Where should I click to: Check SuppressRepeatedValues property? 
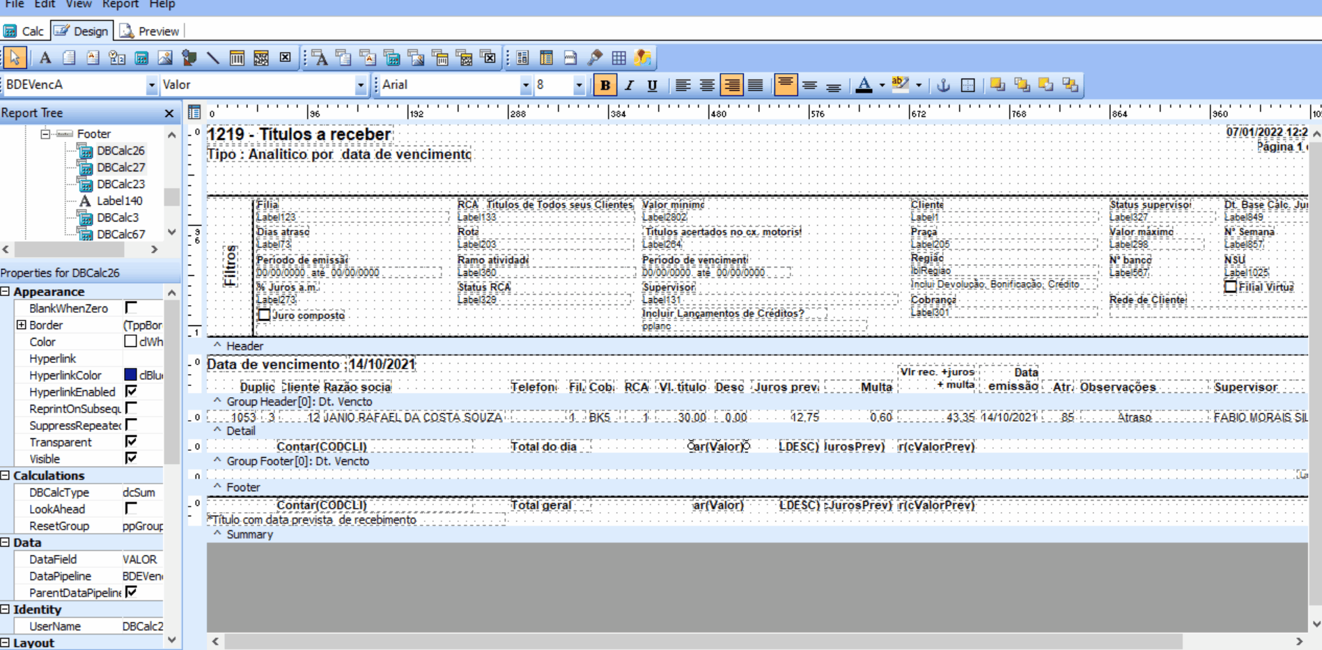pyautogui.click(x=131, y=424)
